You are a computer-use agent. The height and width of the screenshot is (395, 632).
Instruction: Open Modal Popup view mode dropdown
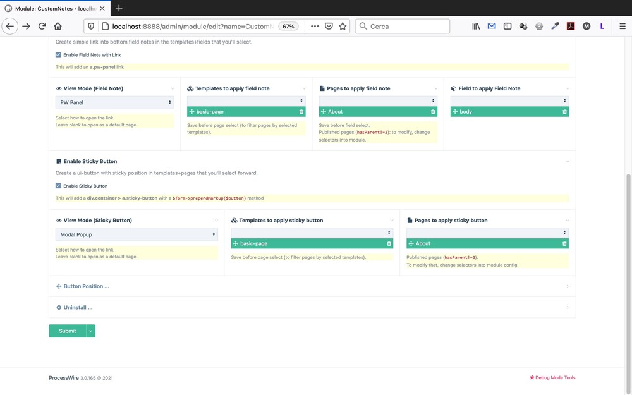pyautogui.click(x=137, y=234)
